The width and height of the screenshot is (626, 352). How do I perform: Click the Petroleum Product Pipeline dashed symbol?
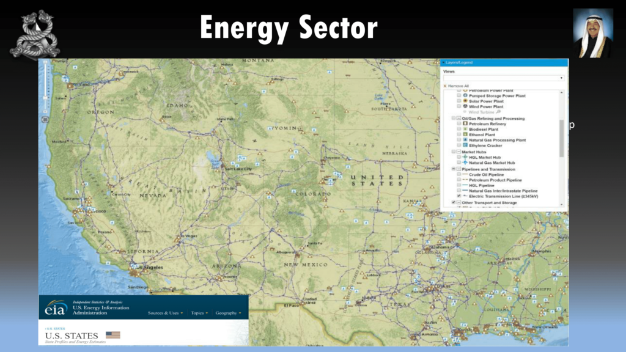pyautogui.click(x=465, y=180)
